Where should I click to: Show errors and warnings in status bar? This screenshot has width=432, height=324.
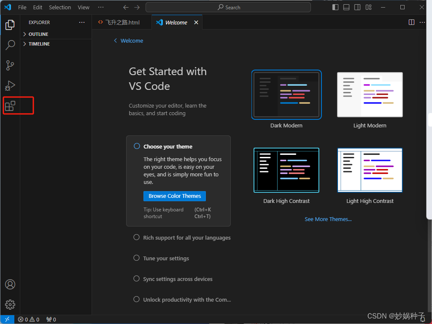click(x=29, y=320)
